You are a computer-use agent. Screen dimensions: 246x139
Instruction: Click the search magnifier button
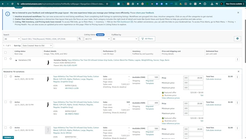(x=80, y=39)
